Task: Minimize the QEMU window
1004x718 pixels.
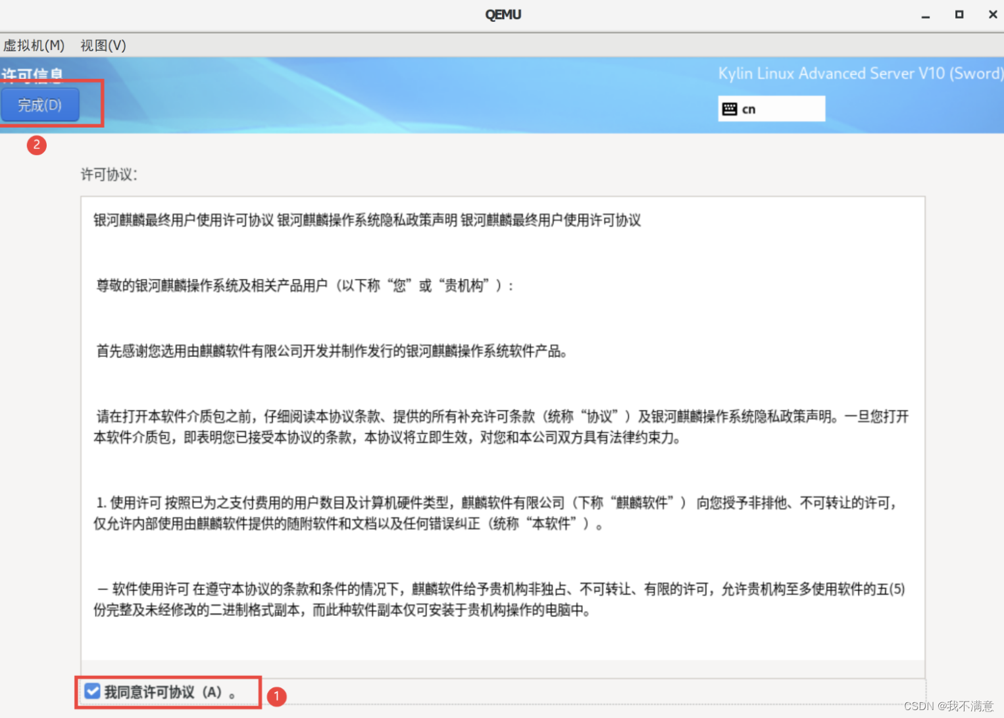Action: 926,15
